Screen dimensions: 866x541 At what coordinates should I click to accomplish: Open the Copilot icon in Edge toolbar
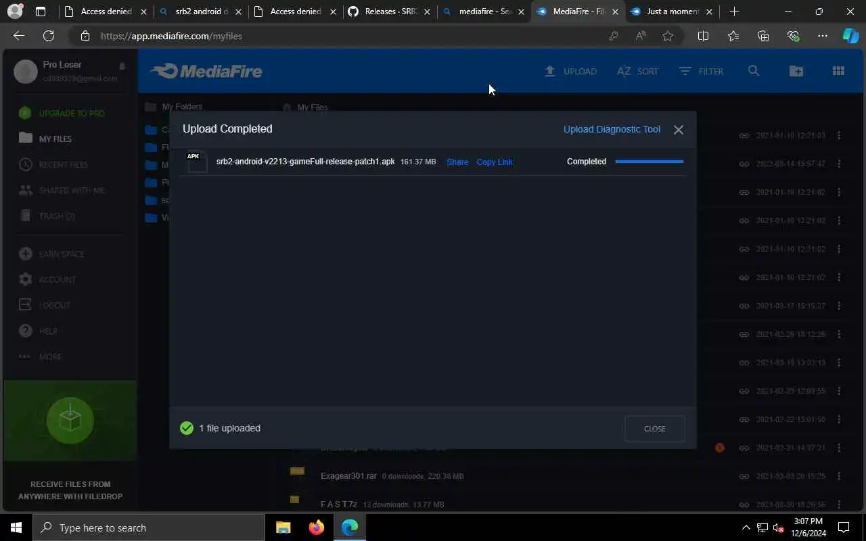pyautogui.click(x=850, y=36)
